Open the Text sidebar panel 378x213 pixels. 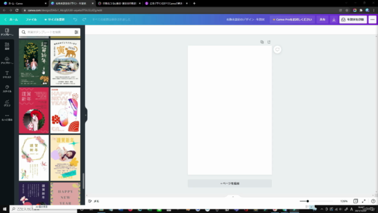[7, 75]
